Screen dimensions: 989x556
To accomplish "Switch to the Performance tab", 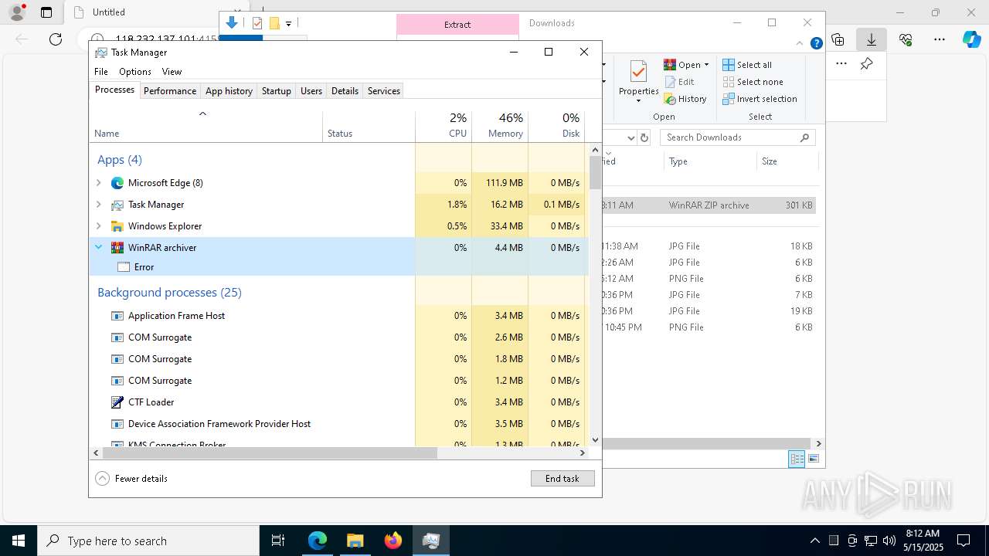I will [170, 91].
